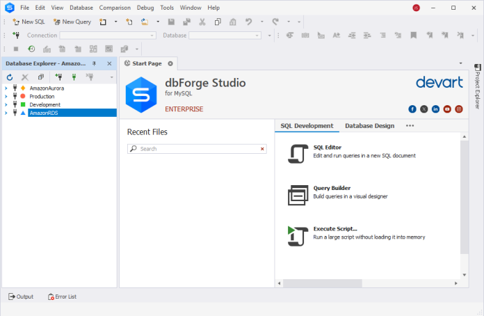Screen dimensions: 484x316
Task: Show the Output window
Action: [x=21, y=297]
